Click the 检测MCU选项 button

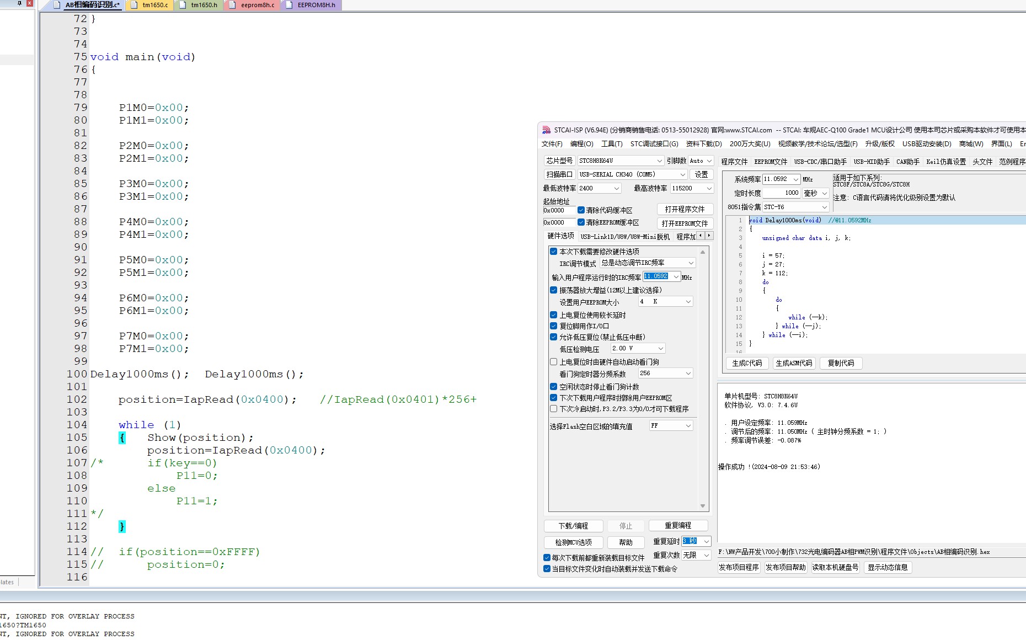[573, 542]
